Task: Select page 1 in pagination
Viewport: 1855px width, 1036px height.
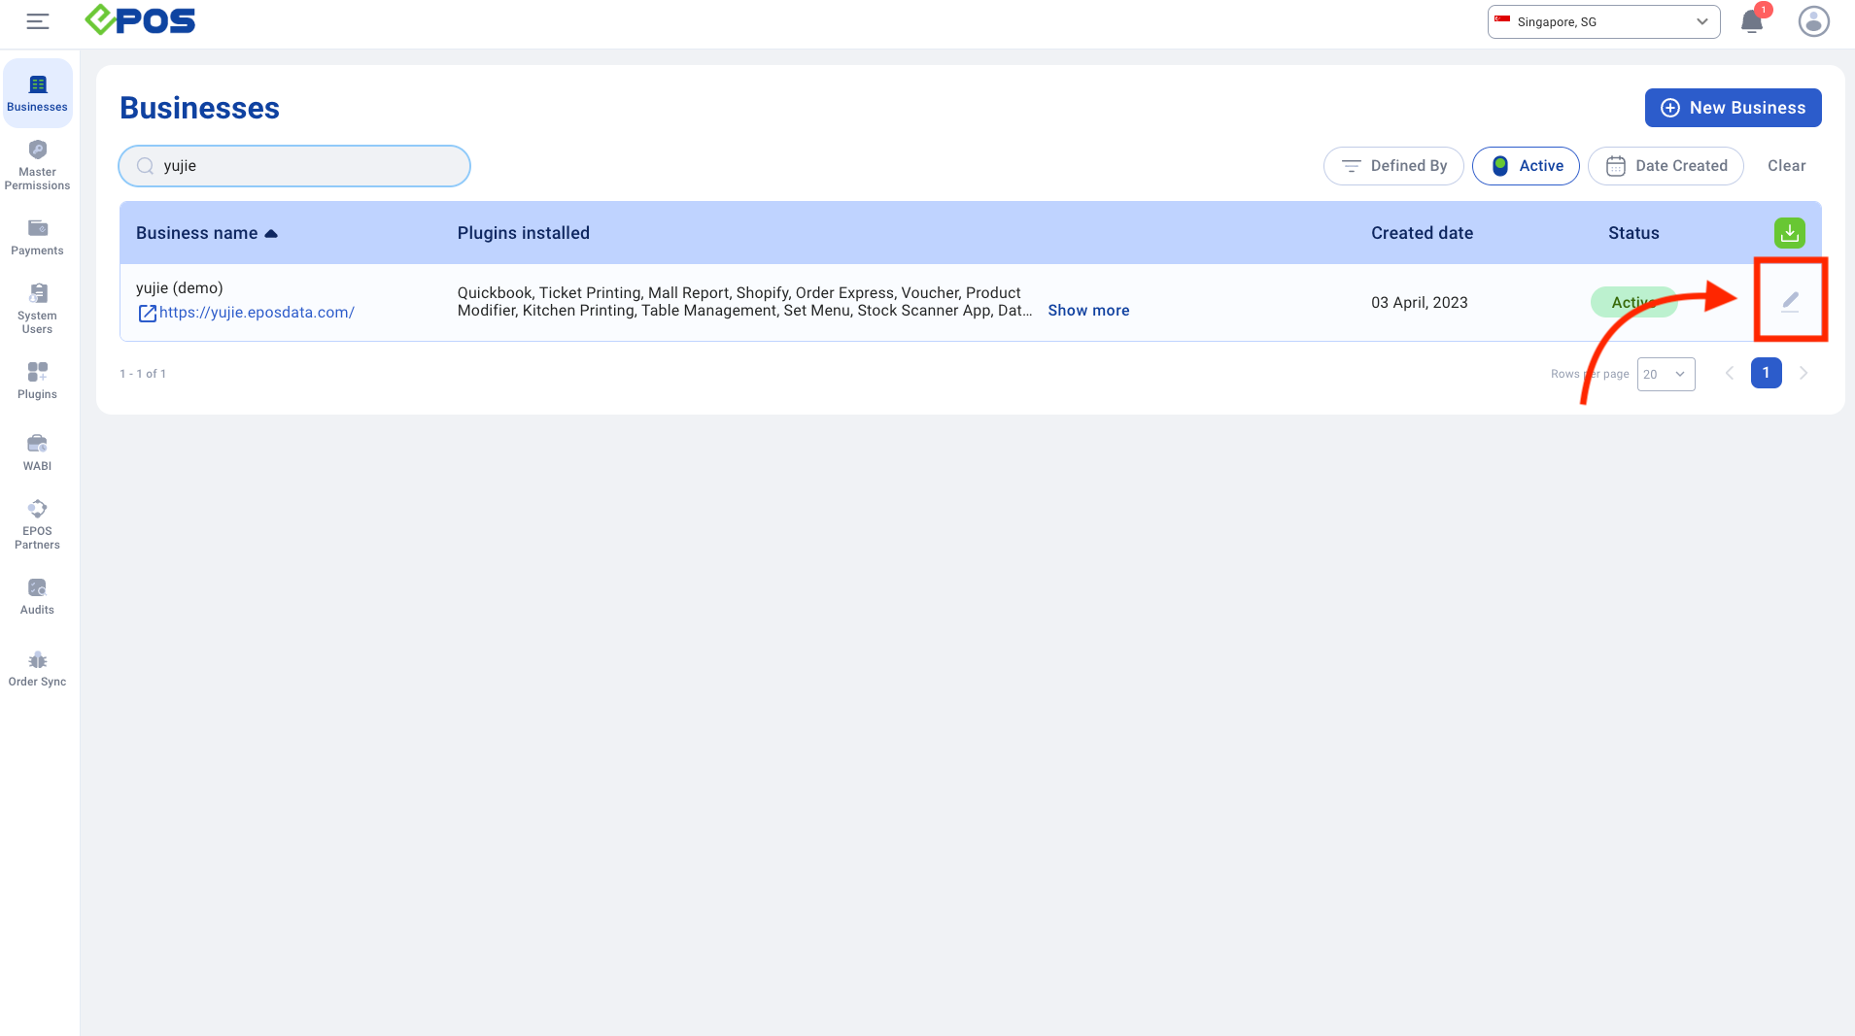Action: (x=1766, y=373)
